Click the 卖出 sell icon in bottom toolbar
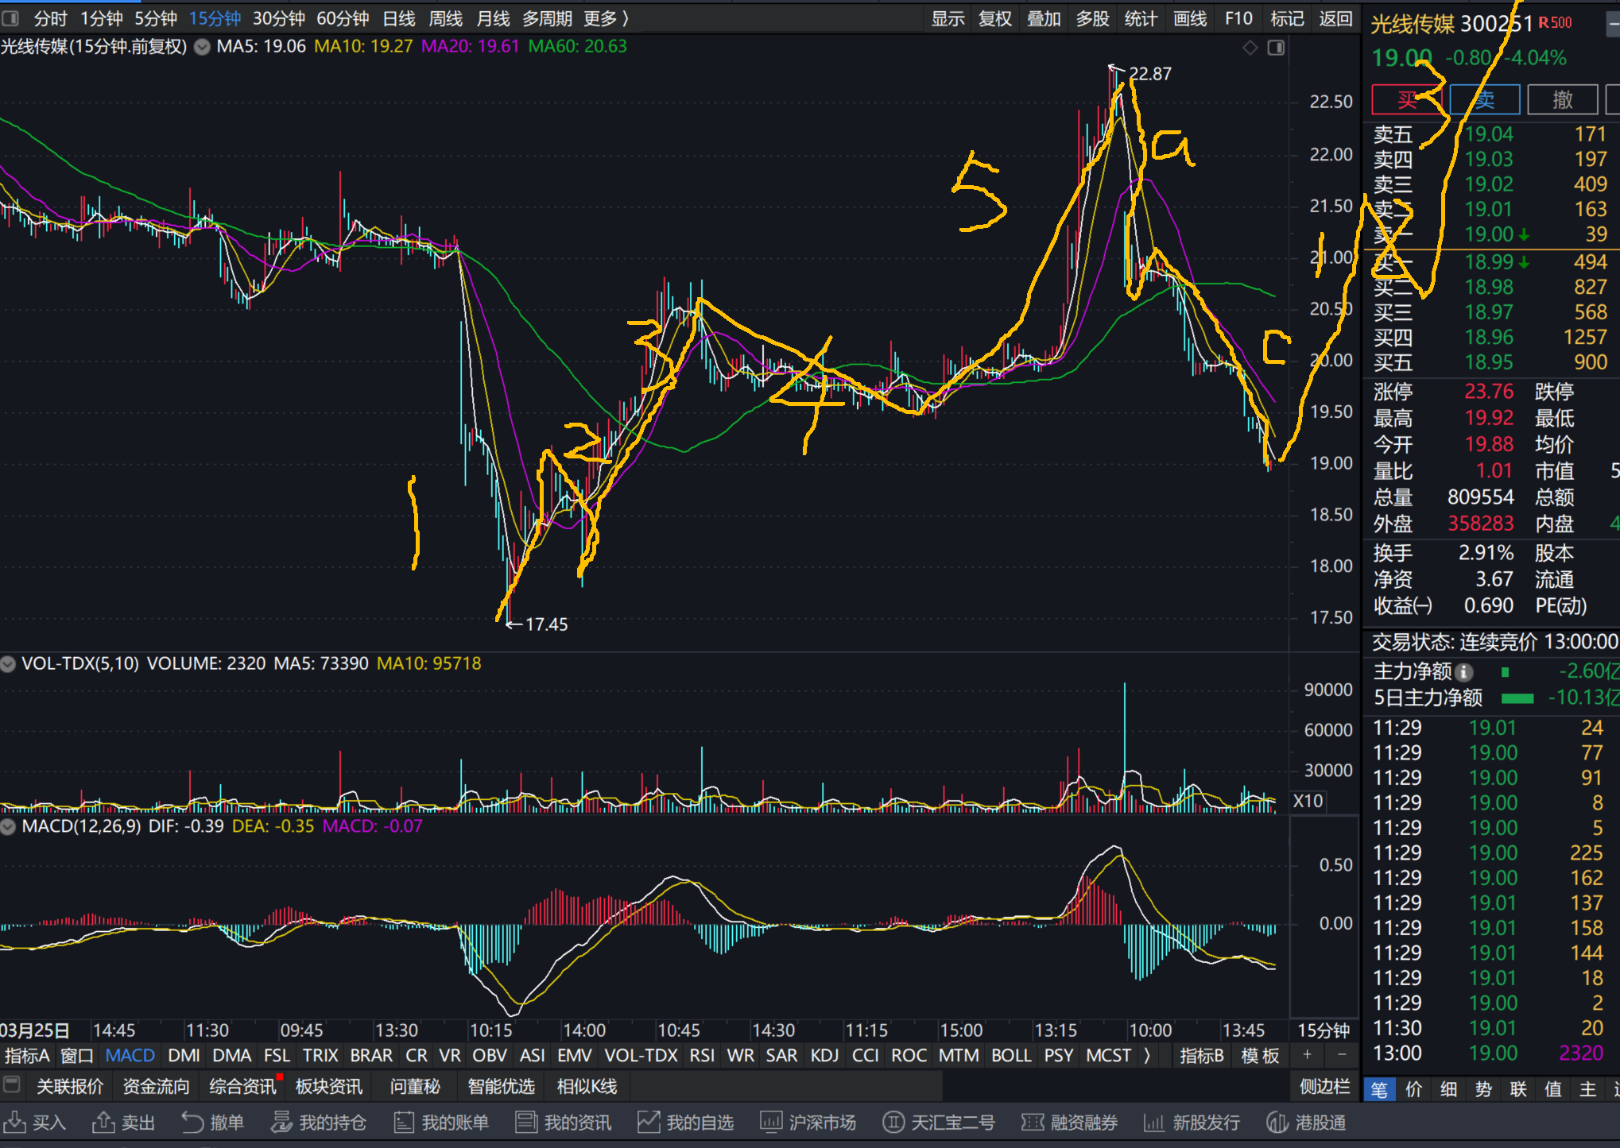The height and width of the screenshot is (1148, 1620). (103, 1122)
